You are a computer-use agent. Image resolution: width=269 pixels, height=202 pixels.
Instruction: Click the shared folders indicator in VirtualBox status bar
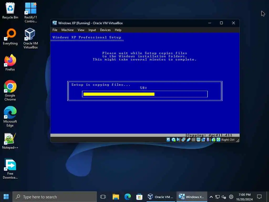click(x=193, y=140)
